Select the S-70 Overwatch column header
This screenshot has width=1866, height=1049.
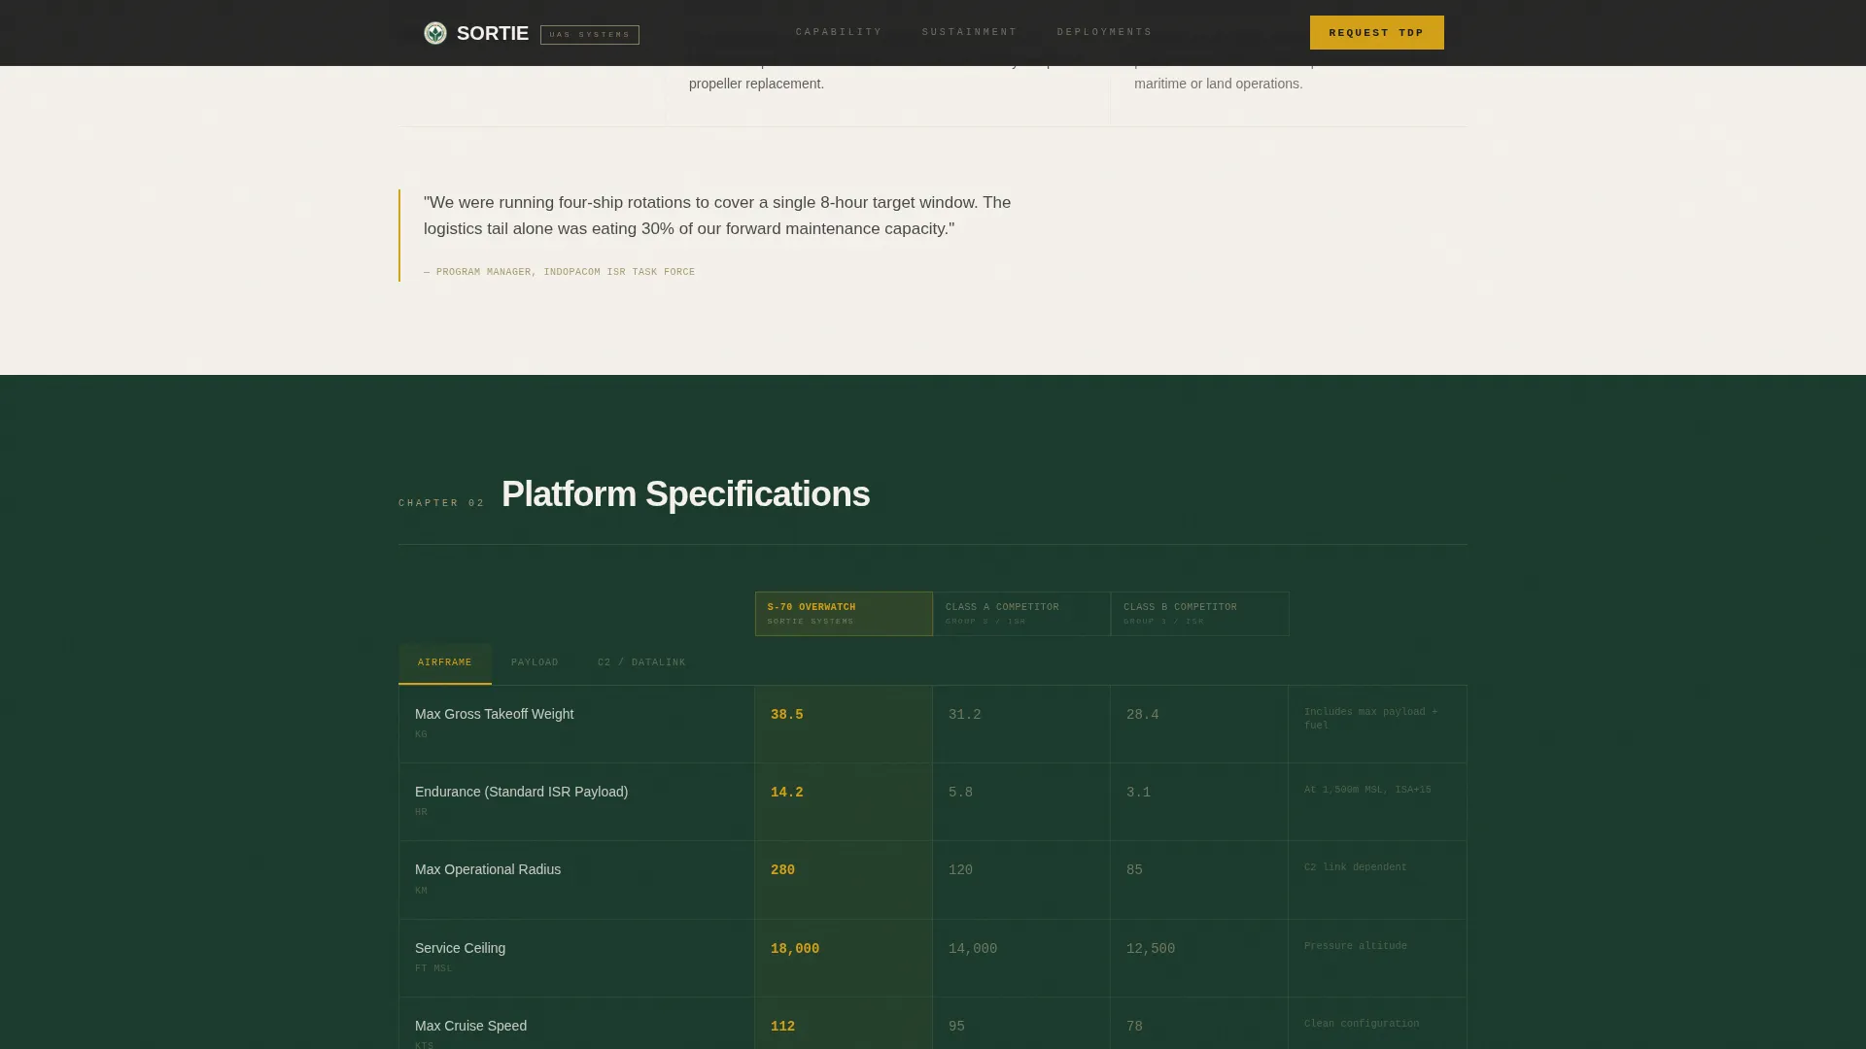[844, 614]
